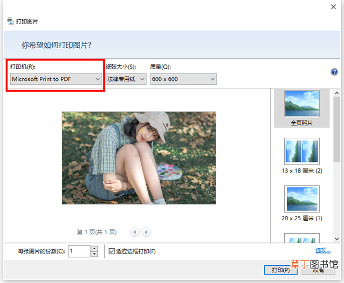Select the partially visible bottom layout thumbnail
Image resolution: width=344 pixels, height=283 pixels.
(x=302, y=238)
